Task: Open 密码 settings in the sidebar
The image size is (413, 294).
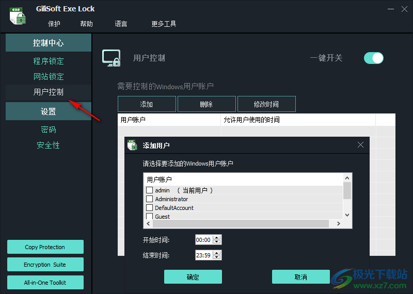Action: 49,129
